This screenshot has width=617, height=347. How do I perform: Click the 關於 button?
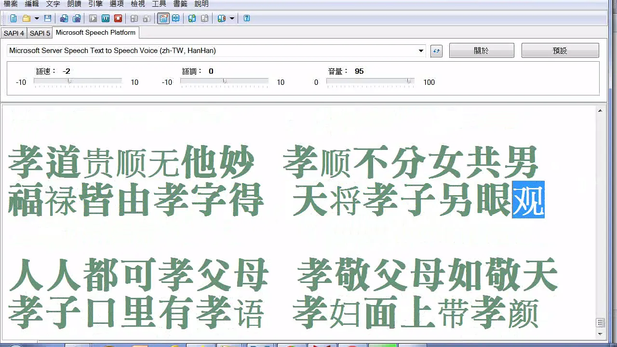coord(482,51)
